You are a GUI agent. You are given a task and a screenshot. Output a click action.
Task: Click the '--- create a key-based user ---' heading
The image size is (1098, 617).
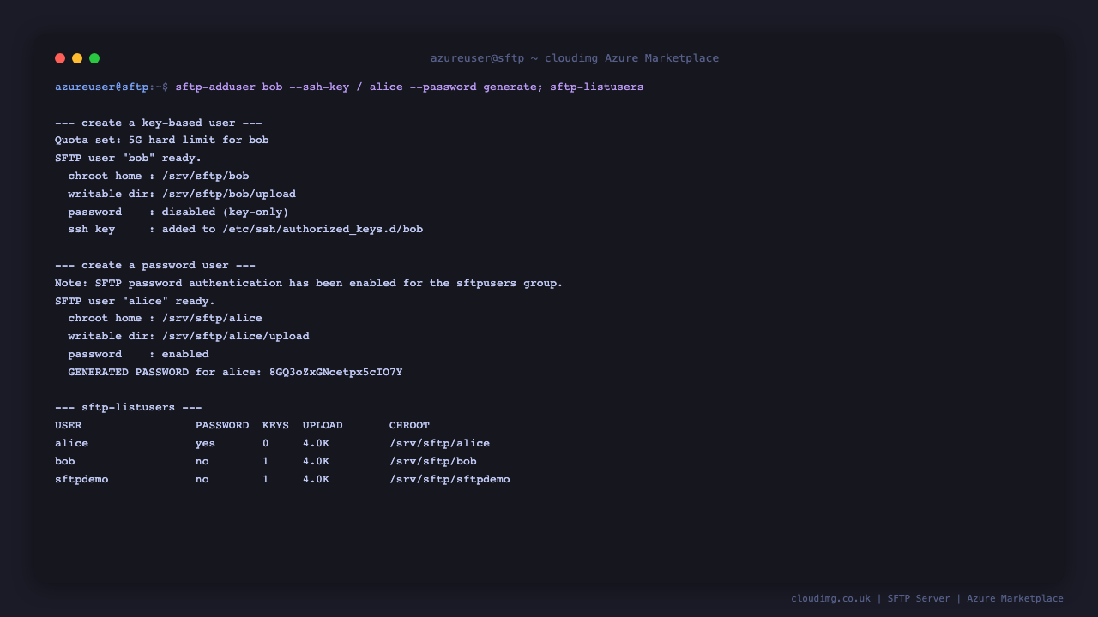(x=159, y=123)
